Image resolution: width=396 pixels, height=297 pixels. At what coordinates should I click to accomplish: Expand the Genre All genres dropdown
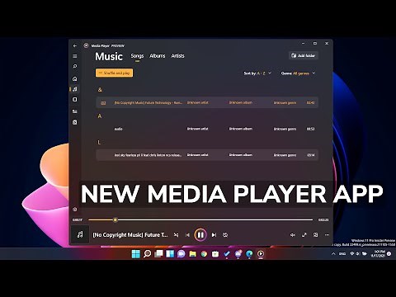[298, 73]
